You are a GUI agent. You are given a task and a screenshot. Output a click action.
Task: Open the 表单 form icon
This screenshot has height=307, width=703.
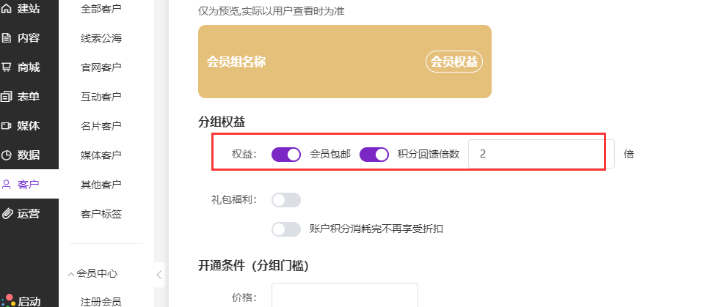point(7,97)
